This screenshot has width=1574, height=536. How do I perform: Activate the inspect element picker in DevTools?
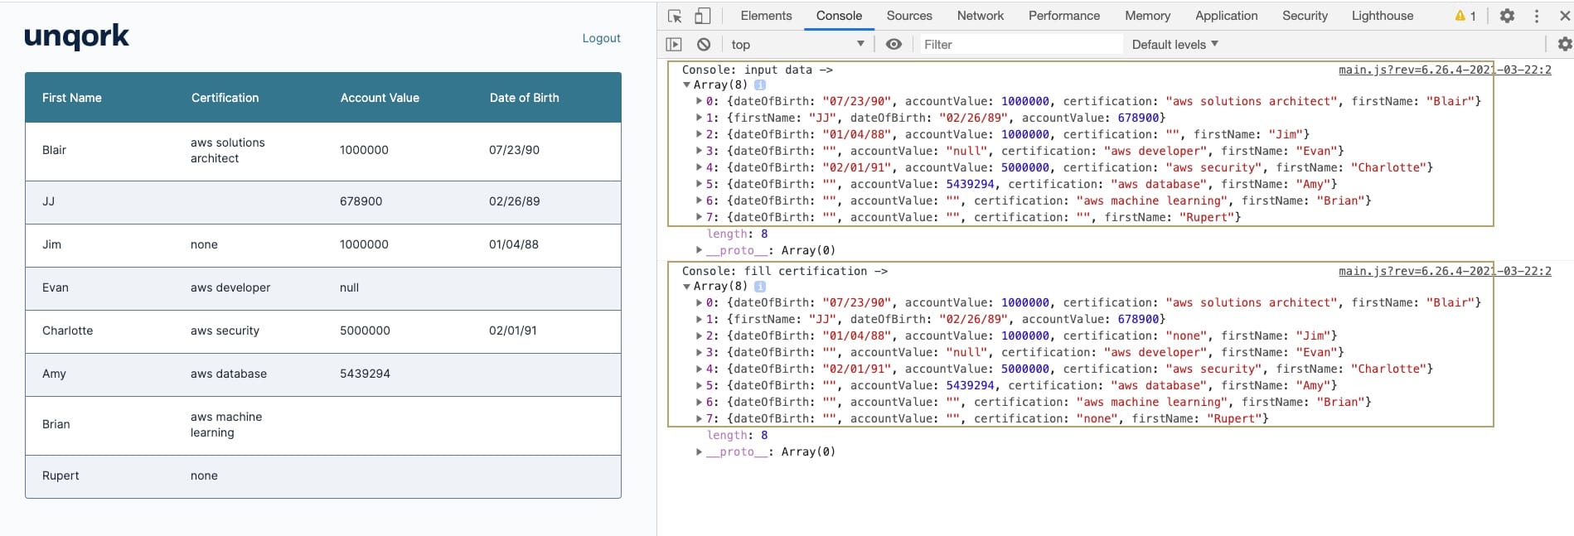675,16
